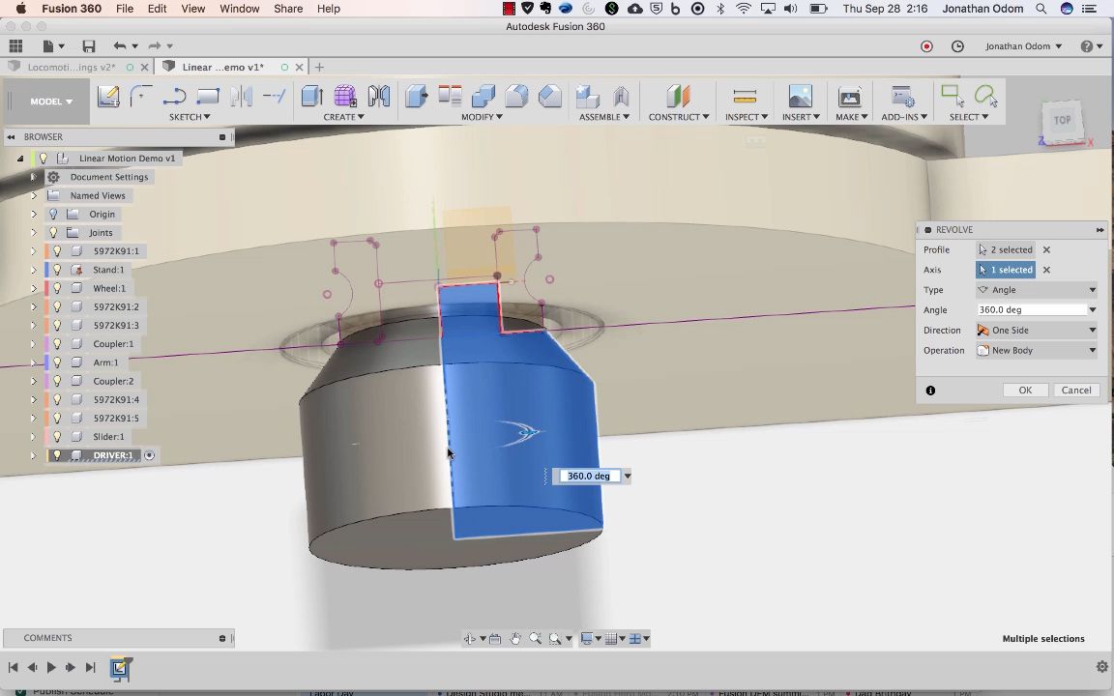Image resolution: width=1114 pixels, height=696 pixels.
Task: Click OK in the Revolve dialog
Action: pyautogui.click(x=1025, y=391)
